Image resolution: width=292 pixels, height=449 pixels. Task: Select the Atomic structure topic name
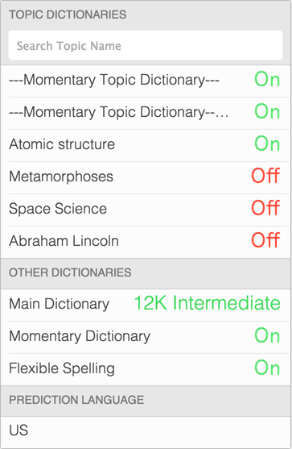tap(62, 144)
